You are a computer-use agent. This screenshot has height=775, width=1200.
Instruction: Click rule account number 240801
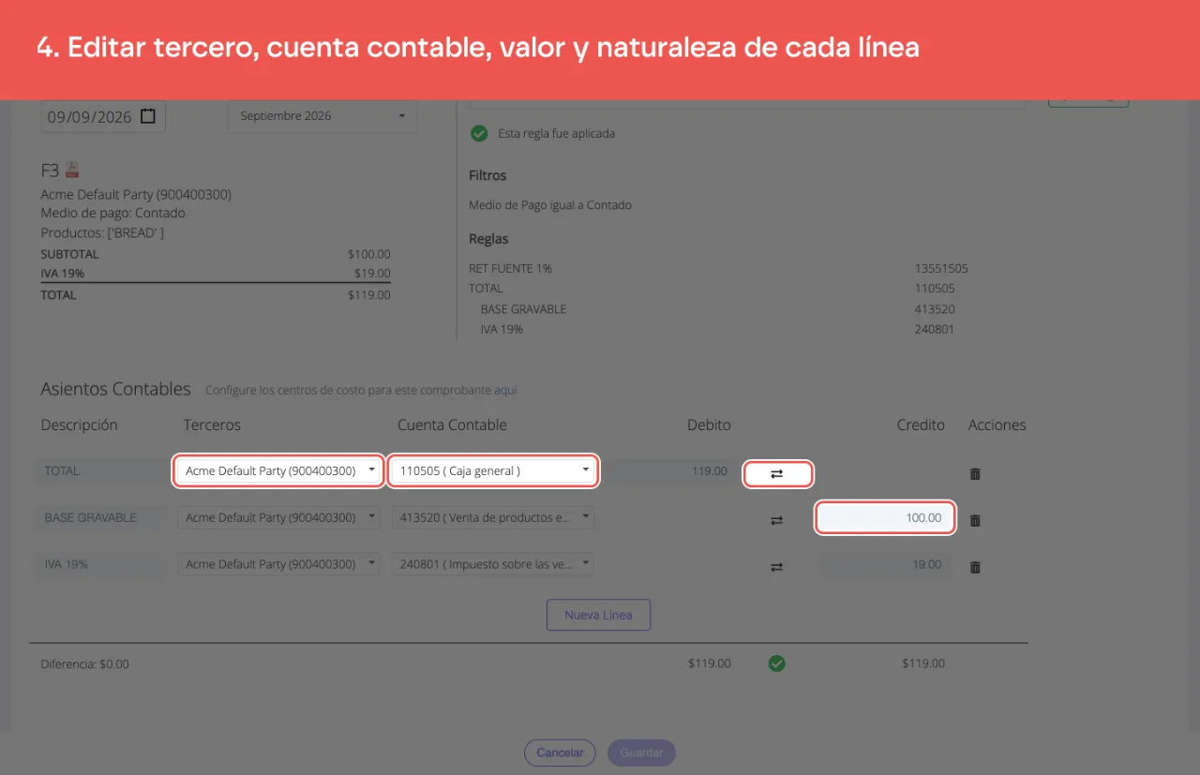tap(935, 329)
